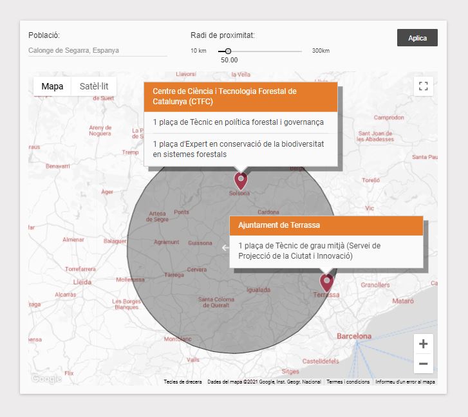Click the Guissona label on map
Viewport: 468px width, 417px height.
click(x=200, y=243)
